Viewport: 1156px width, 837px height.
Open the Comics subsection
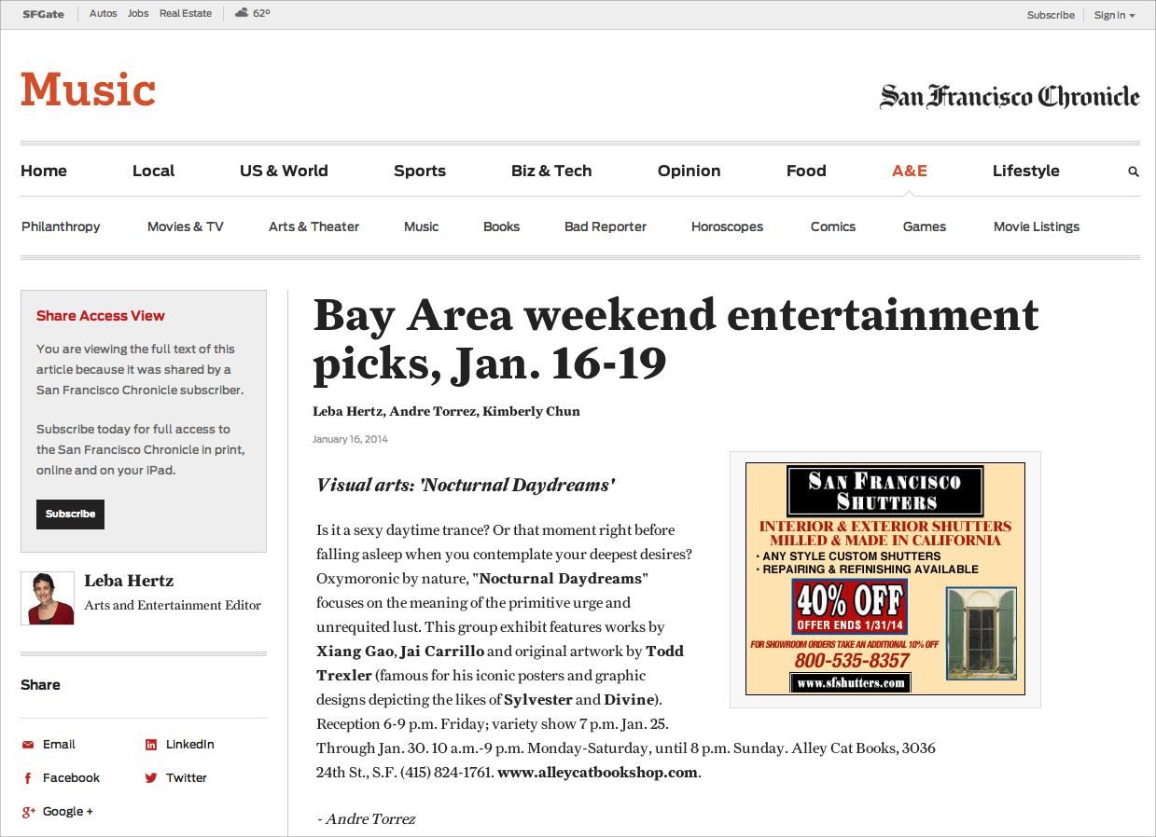point(833,226)
